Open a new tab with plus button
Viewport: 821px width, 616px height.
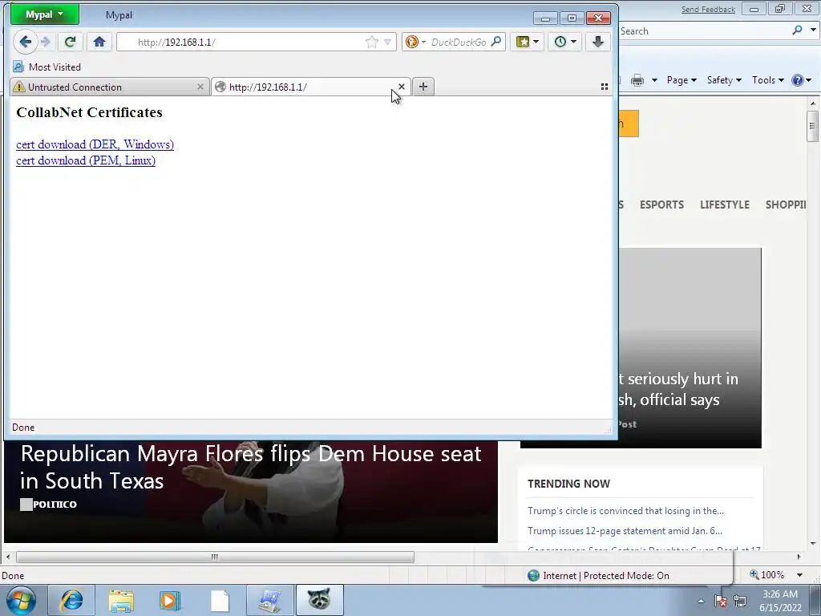click(423, 87)
